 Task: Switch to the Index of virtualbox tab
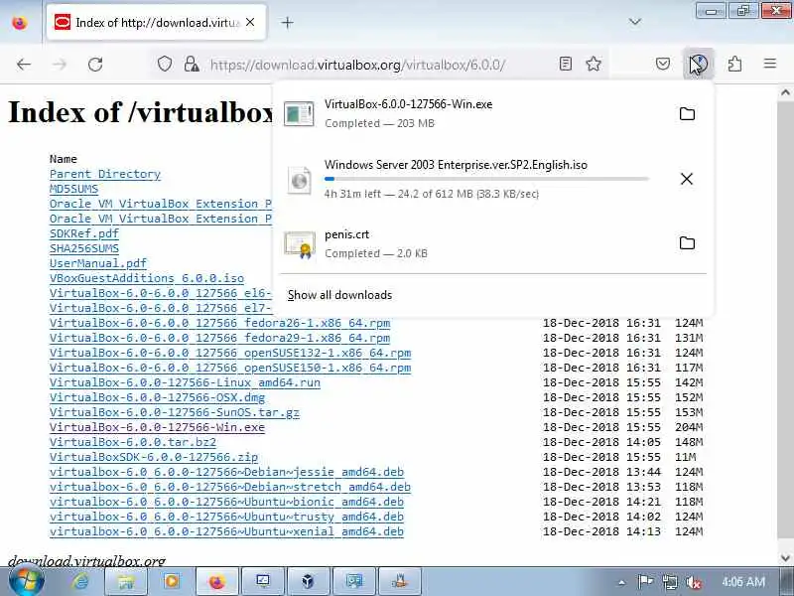[x=157, y=22]
